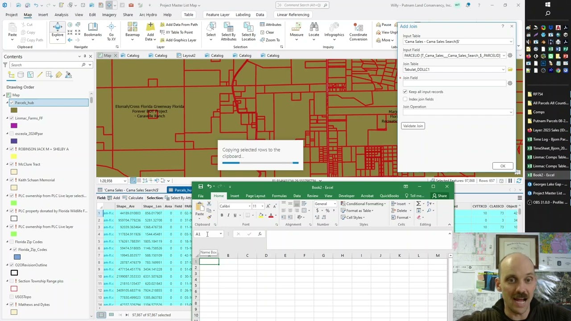Viewport: 571px width, 321px height.
Task: Click XY Table To Point
Action: click(x=176, y=33)
